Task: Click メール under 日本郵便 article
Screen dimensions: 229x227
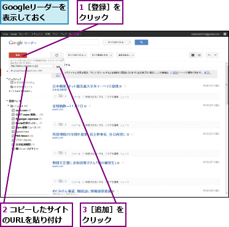Action: click(76, 97)
